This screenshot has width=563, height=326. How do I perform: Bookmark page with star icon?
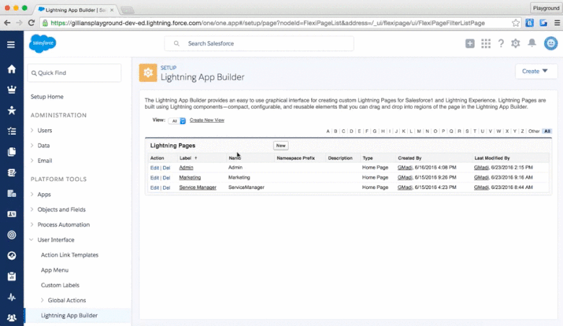pos(515,23)
